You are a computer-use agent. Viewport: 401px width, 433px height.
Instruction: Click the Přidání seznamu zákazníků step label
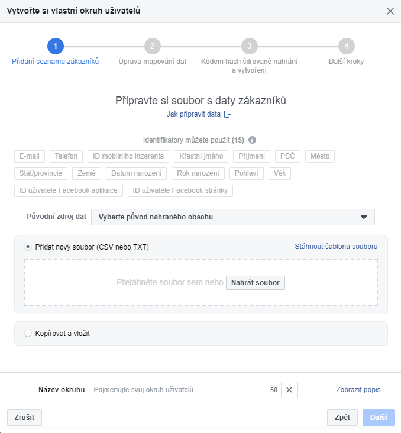coord(55,62)
